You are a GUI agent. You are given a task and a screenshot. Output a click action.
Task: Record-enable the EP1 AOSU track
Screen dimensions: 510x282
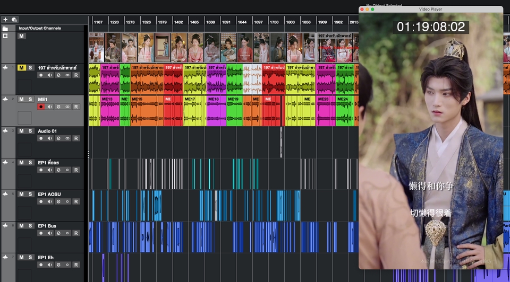[x=41, y=201]
